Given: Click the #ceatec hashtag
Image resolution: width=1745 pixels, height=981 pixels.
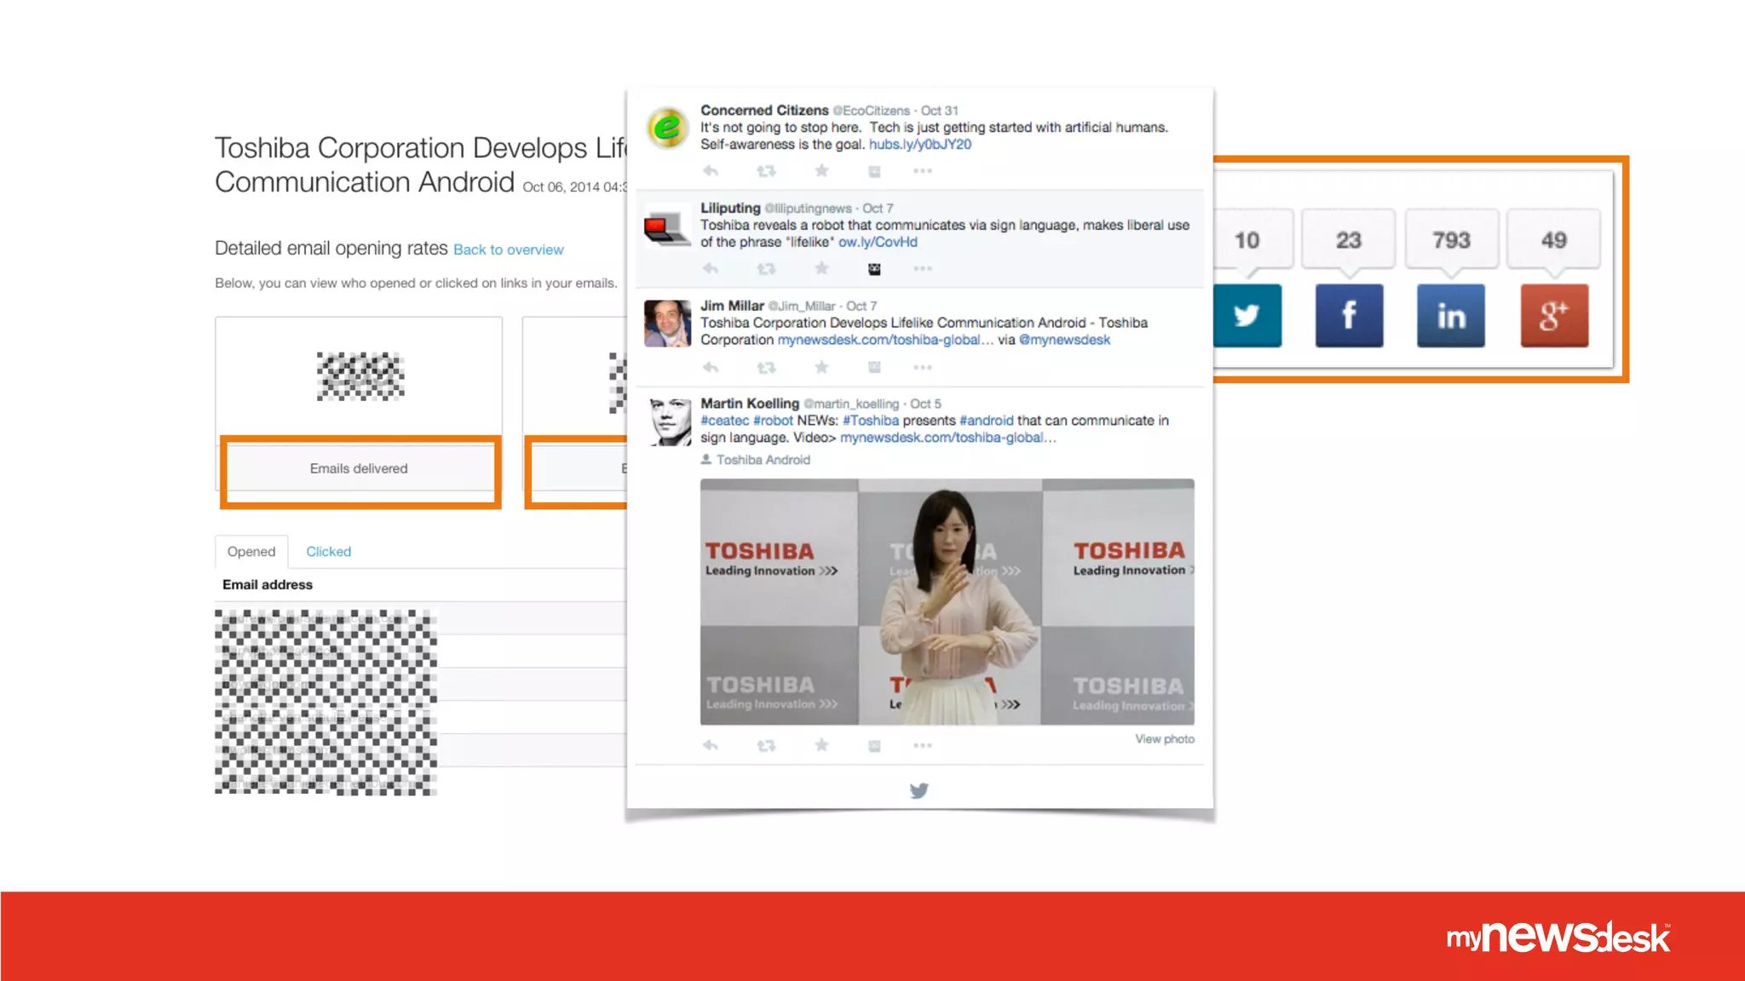Looking at the screenshot, I should pos(724,421).
